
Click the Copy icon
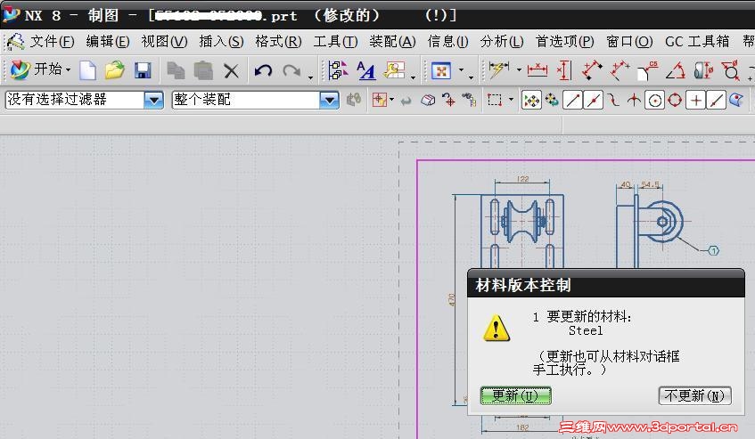click(176, 70)
